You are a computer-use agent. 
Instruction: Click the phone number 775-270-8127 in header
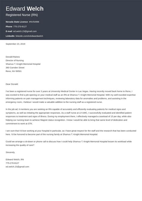[20, 26]
